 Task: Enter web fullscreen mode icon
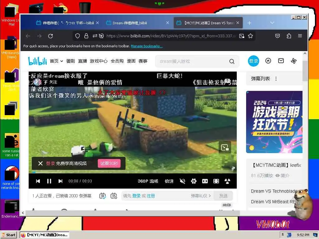click(x=216, y=181)
